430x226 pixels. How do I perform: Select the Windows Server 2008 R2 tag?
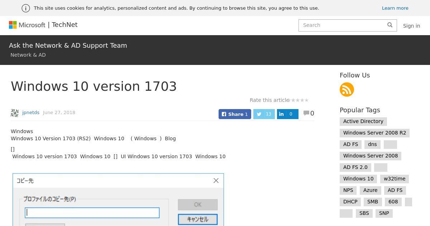point(375,133)
